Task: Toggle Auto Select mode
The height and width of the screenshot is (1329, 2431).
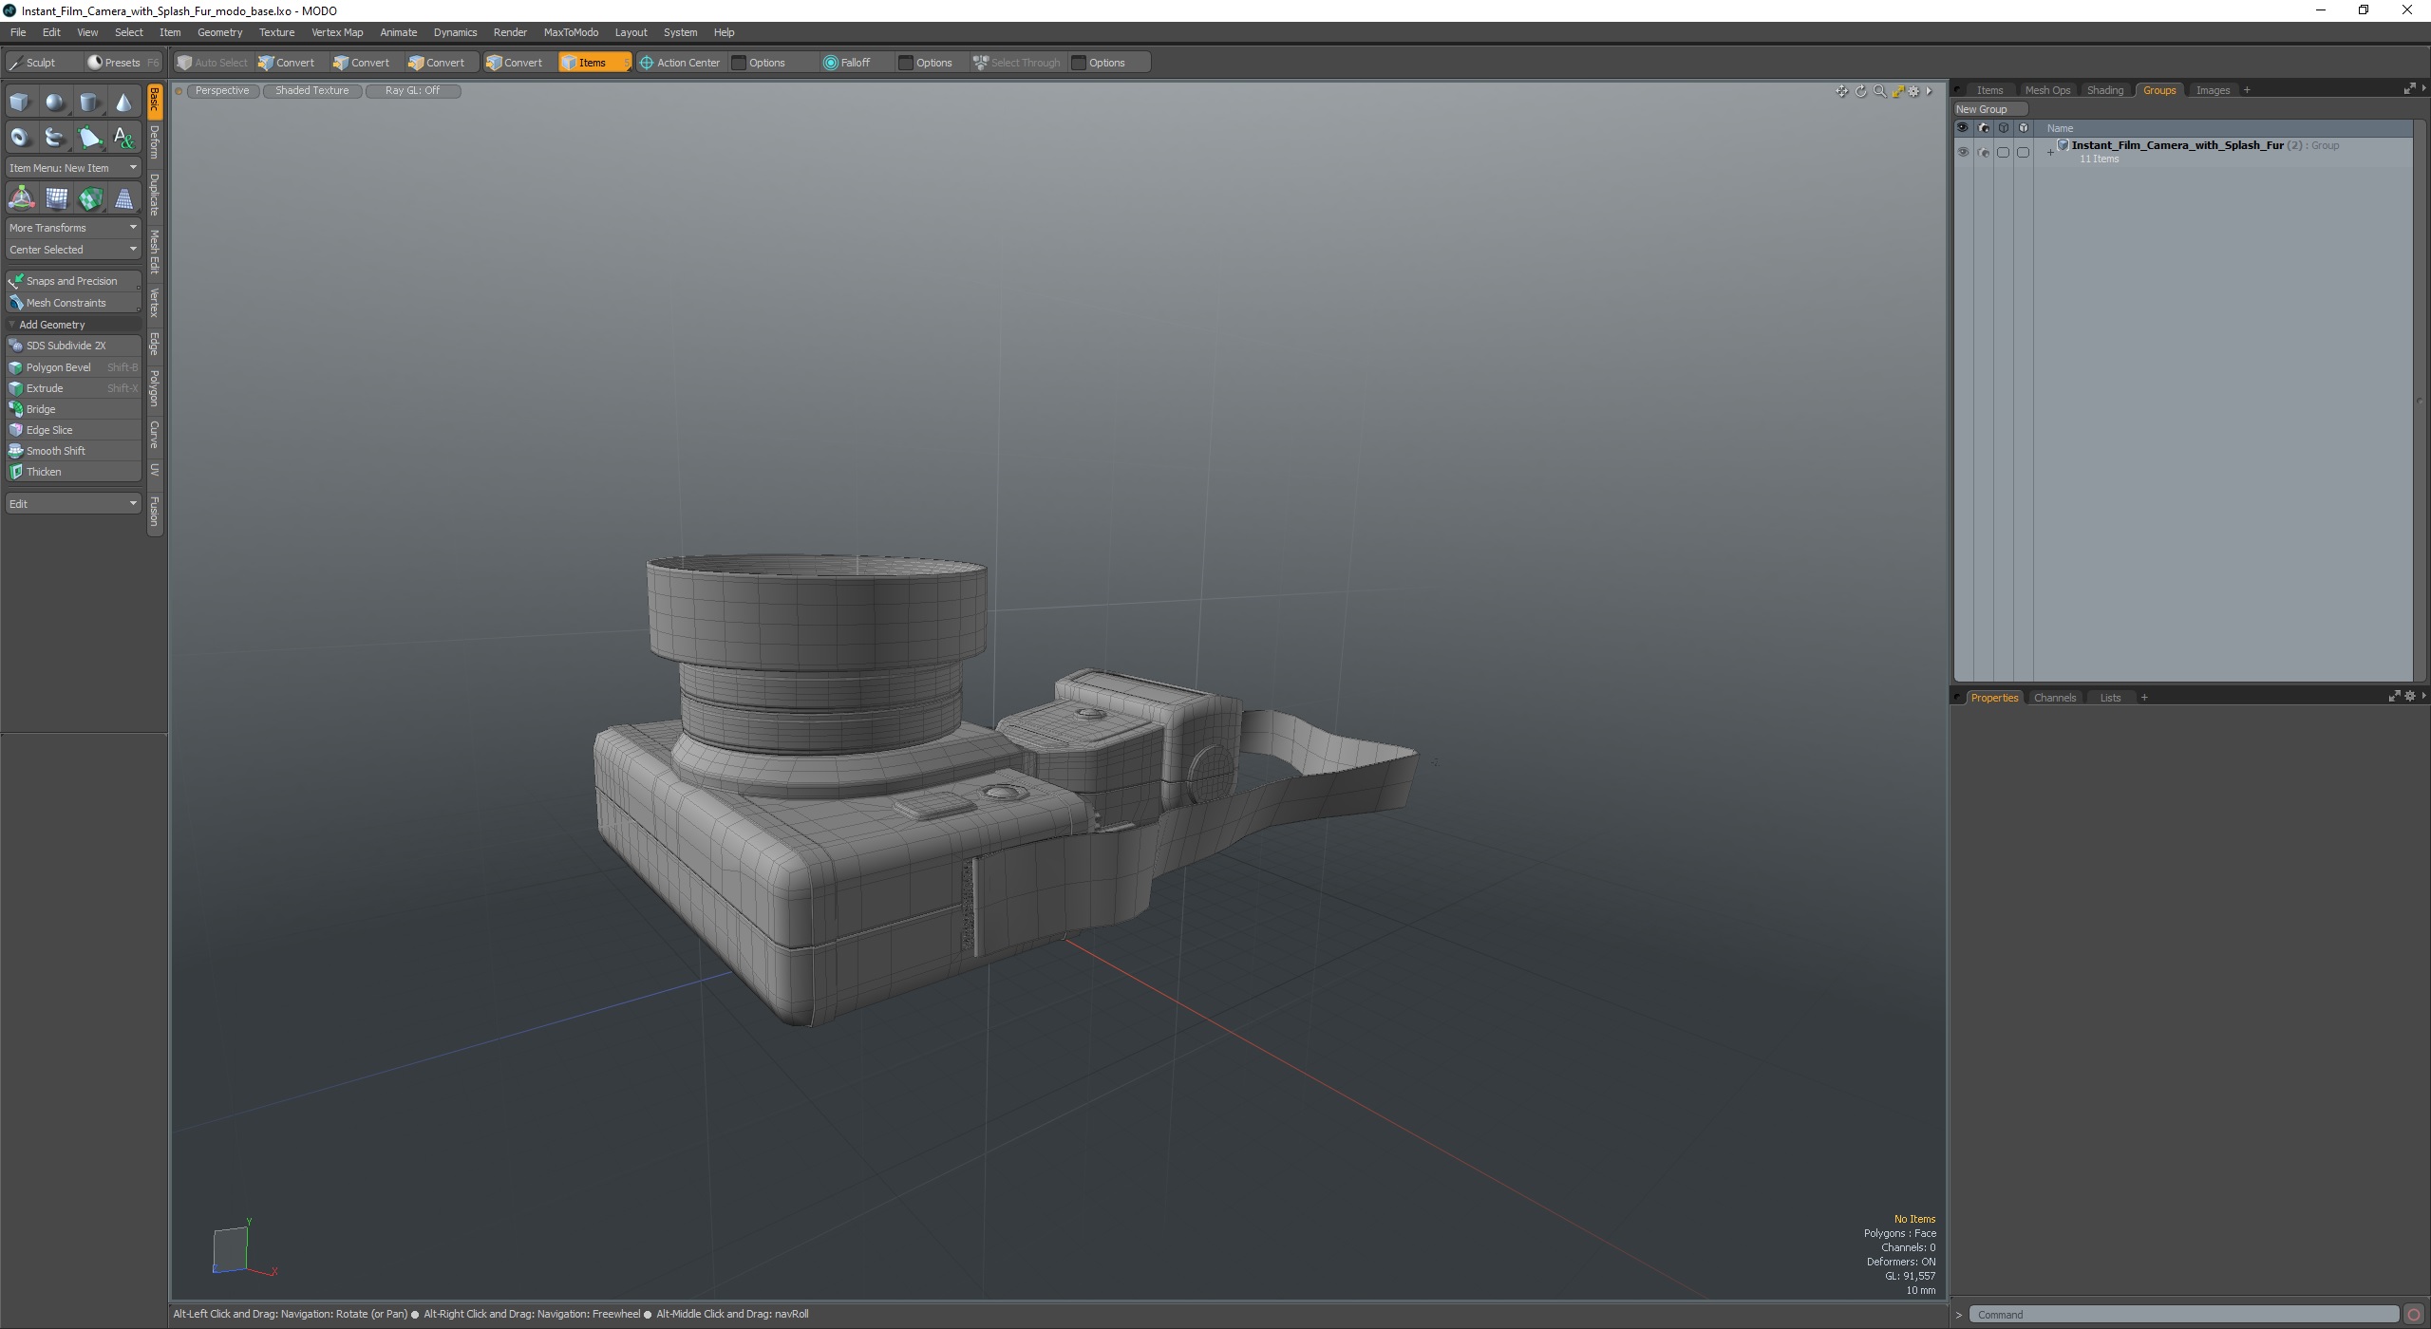Action: pos(213,63)
